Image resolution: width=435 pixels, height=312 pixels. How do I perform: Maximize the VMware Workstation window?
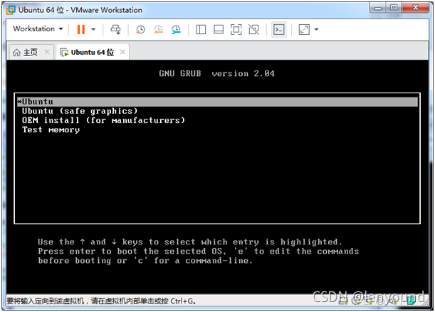tap(394, 8)
